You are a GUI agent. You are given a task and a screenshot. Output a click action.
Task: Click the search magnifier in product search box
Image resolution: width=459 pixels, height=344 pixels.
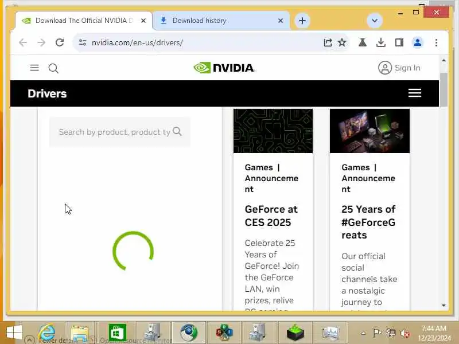(177, 131)
